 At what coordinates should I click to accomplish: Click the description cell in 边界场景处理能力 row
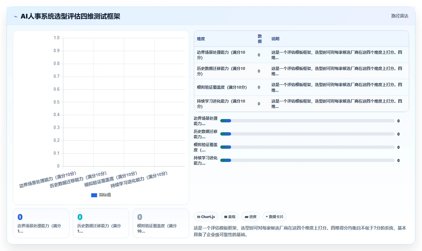(x=339, y=55)
